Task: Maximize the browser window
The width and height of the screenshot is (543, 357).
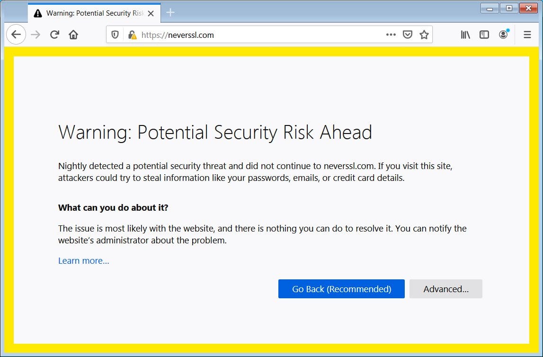Action: point(509,8)
